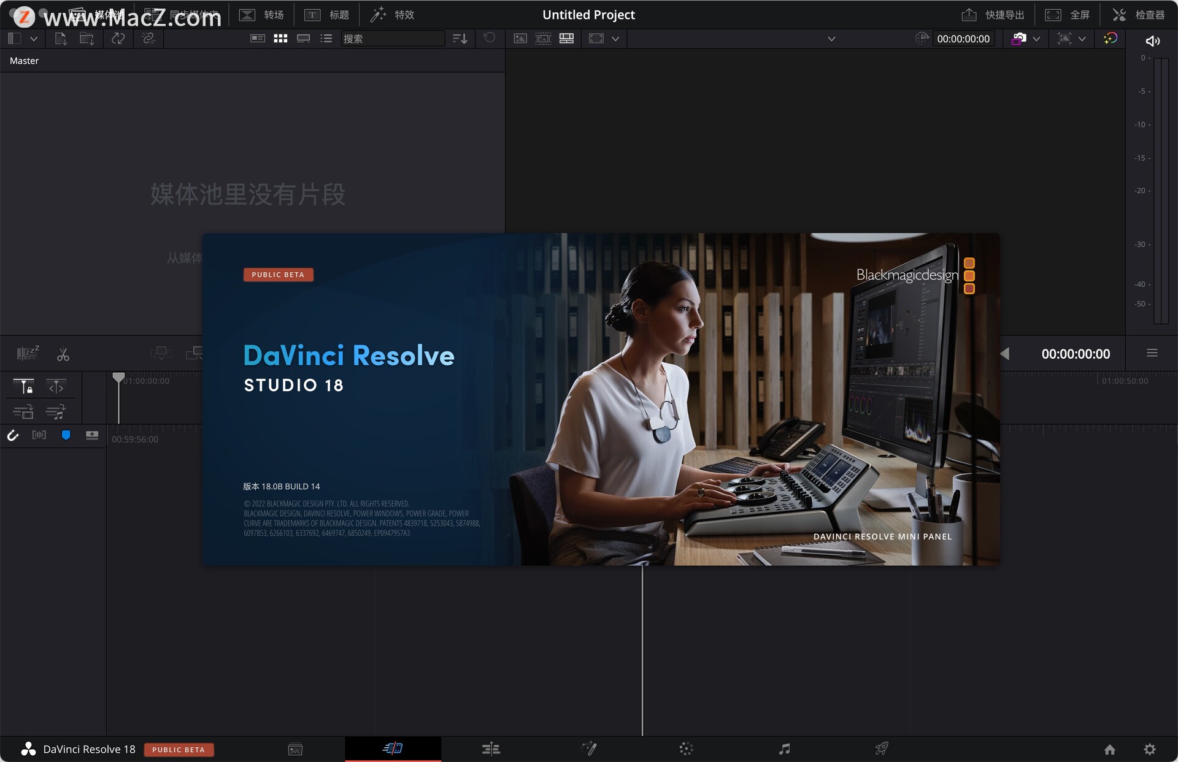Open the media pool sort order menu

pos(460,39)
